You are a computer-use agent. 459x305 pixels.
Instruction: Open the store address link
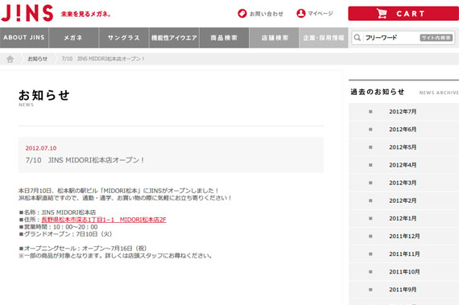coord(104,220)
